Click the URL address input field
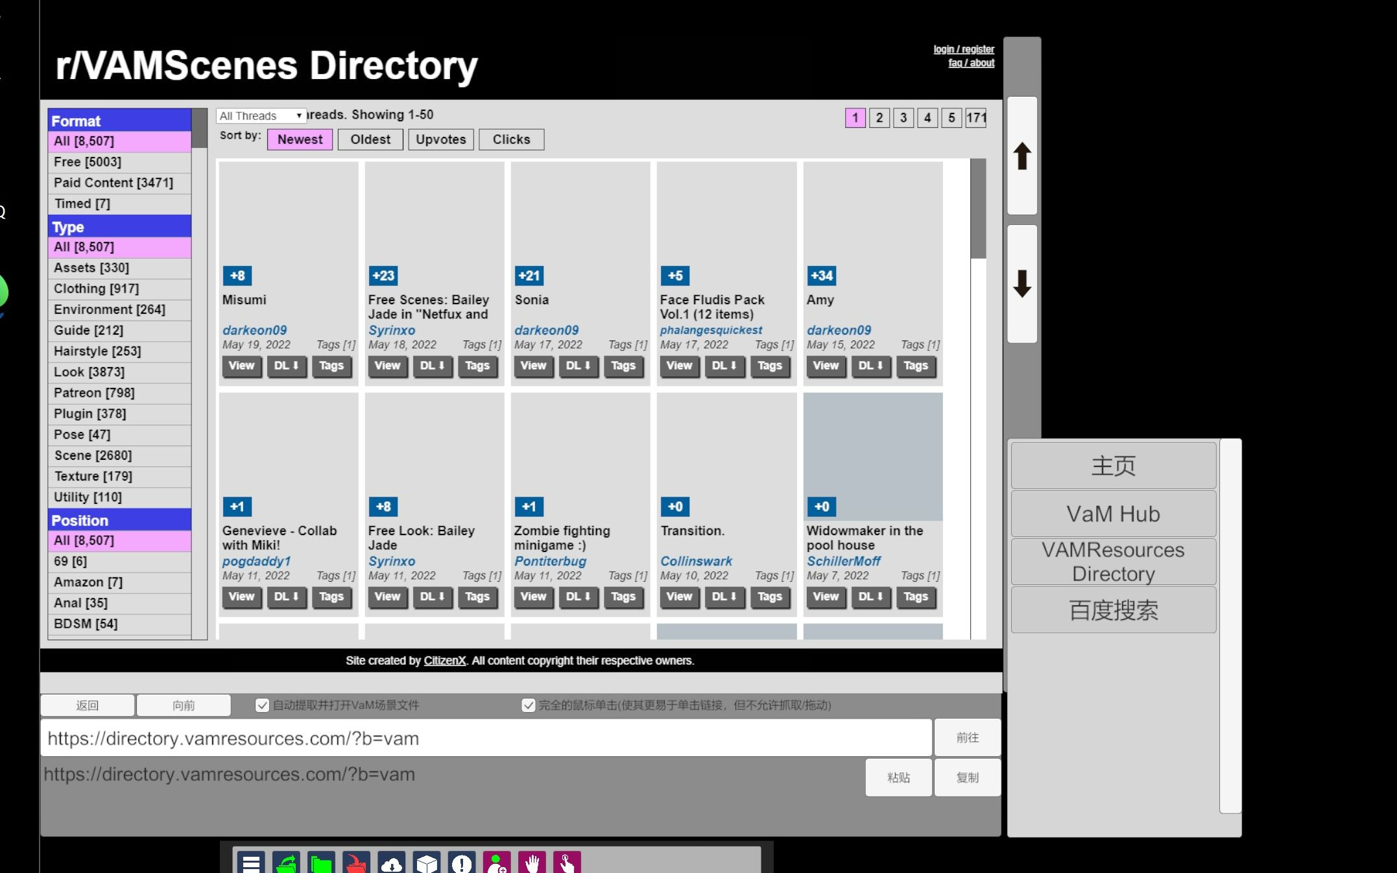The image size is (1397, 873). click(x=486, y=738)
